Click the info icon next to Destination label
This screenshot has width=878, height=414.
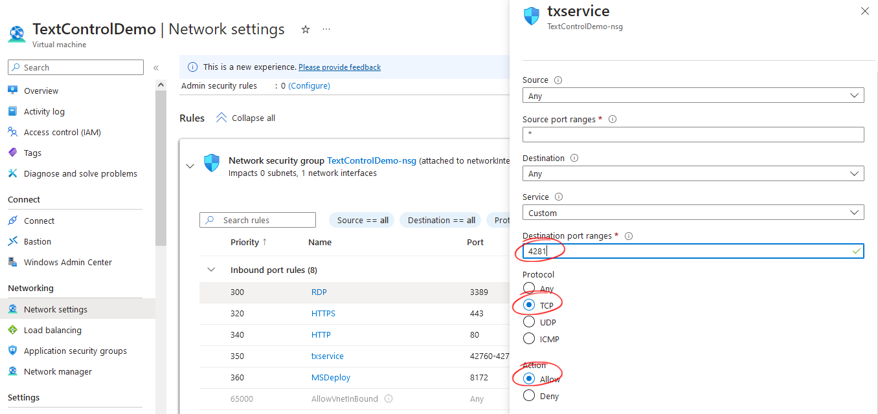(x=574, y=158)
